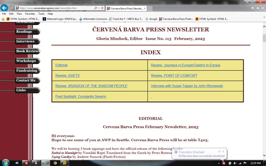Open a new blank tab
Viewport: 266px width, 166px height.
point(150,8)
